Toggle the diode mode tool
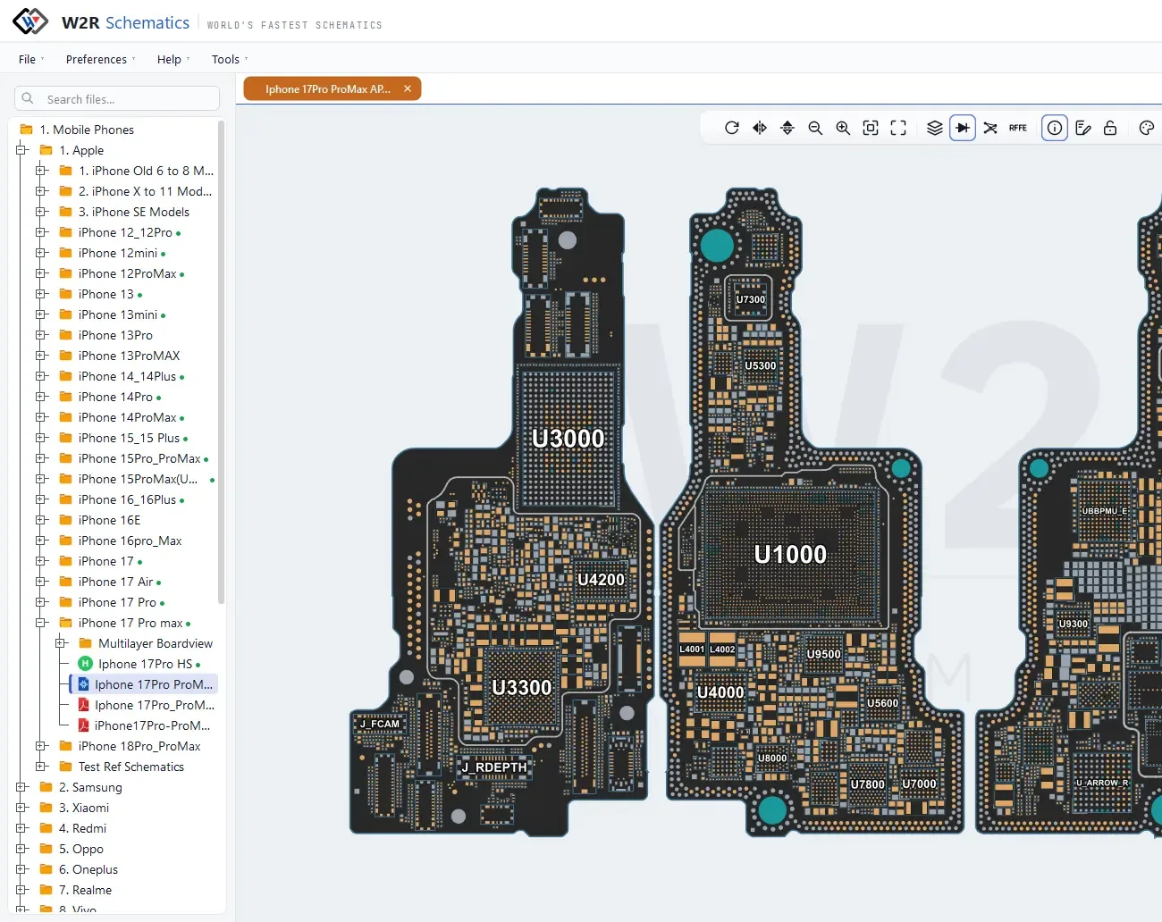Image resolution: width=1162 pixels, height=922 pixels. [963, 128]
